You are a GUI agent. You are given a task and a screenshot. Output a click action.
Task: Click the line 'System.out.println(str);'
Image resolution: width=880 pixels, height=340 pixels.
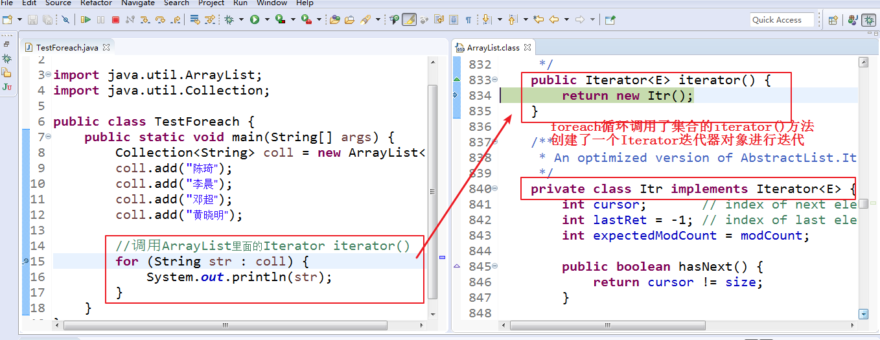point(239,277)
